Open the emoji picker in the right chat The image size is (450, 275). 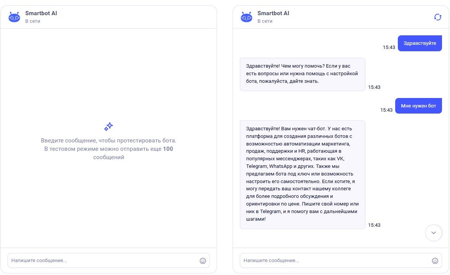[435, 261]
